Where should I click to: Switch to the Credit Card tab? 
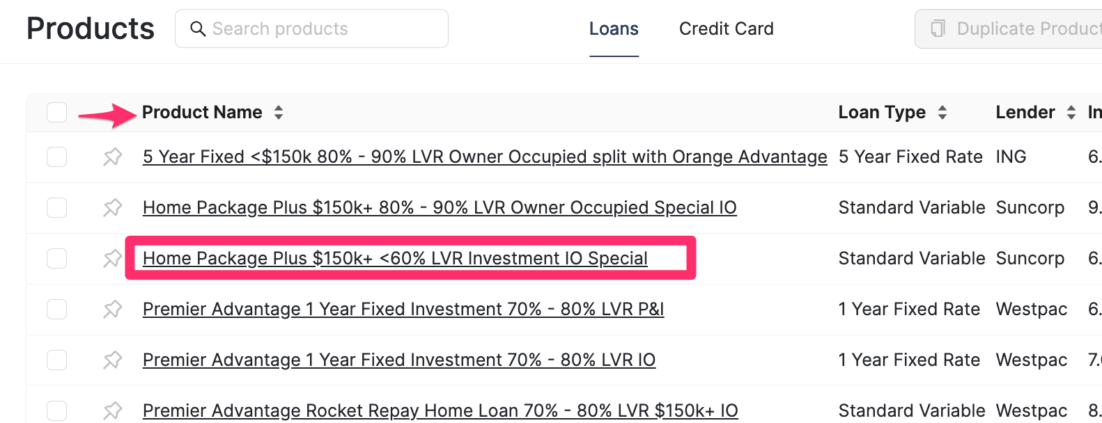tap(726, 29)
